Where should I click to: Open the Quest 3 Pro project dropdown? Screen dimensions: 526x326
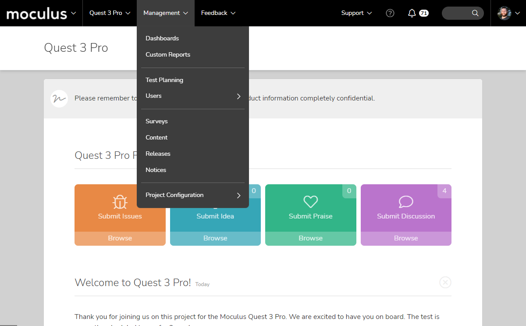click(x=110, y=13)
